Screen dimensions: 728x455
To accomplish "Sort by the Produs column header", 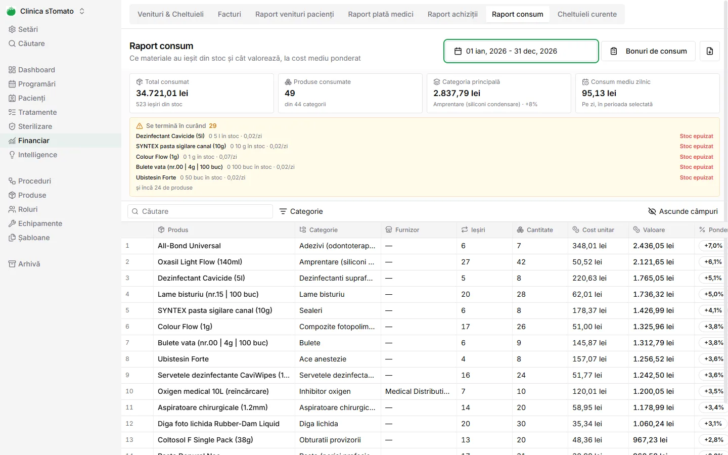I will (x=224, y=230).
